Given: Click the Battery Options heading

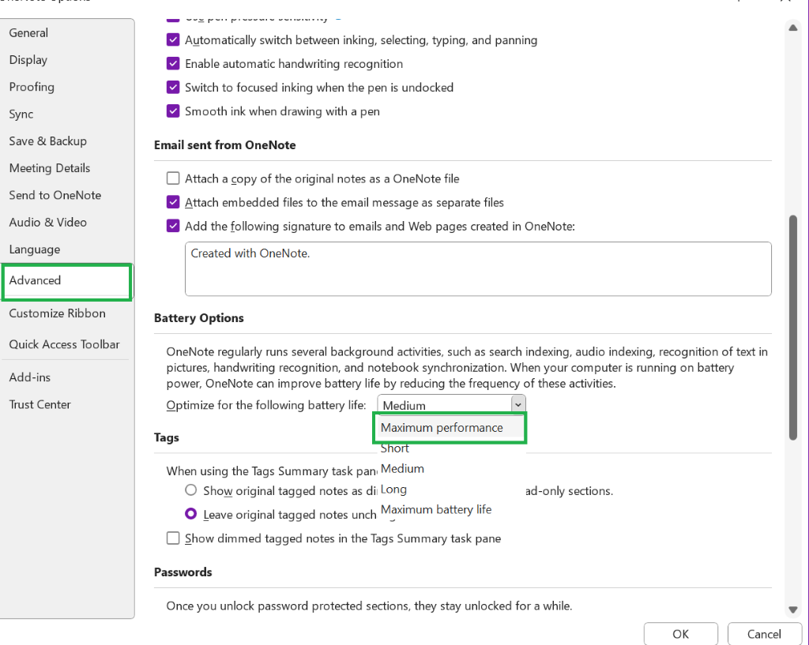Looking at the screenshot, I should (x=198, y=318).
